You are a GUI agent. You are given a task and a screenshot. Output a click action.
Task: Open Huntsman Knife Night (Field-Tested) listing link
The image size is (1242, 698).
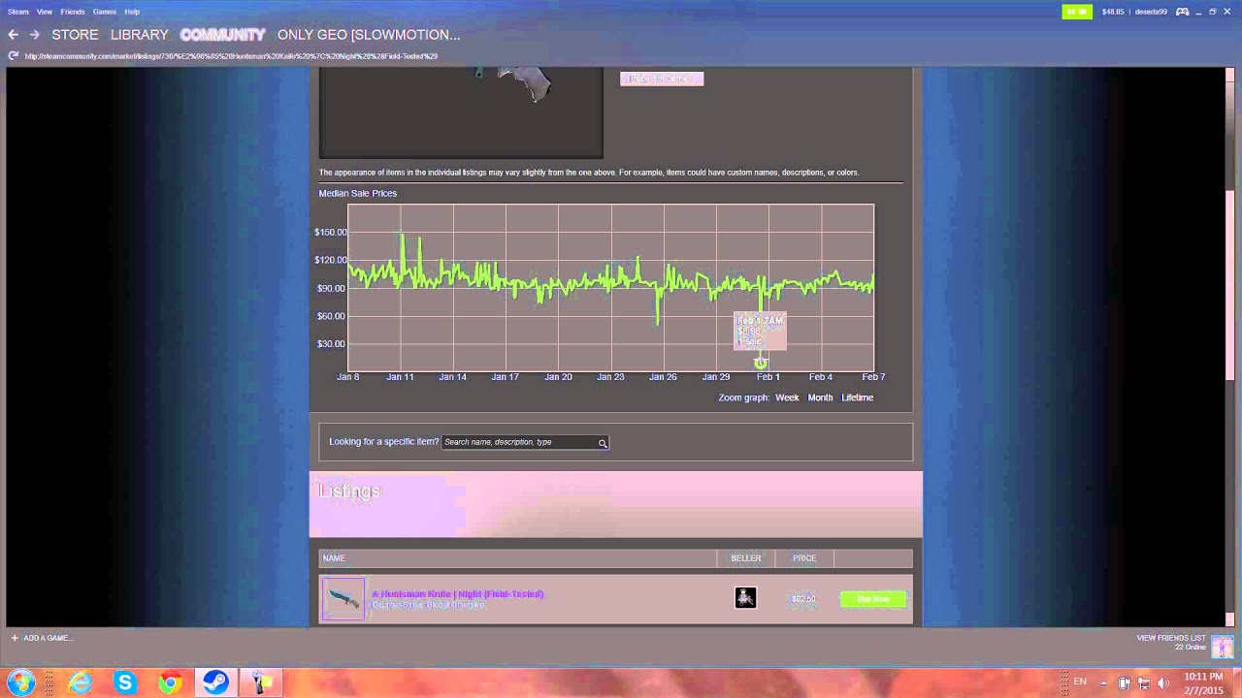tap(457, 593)
